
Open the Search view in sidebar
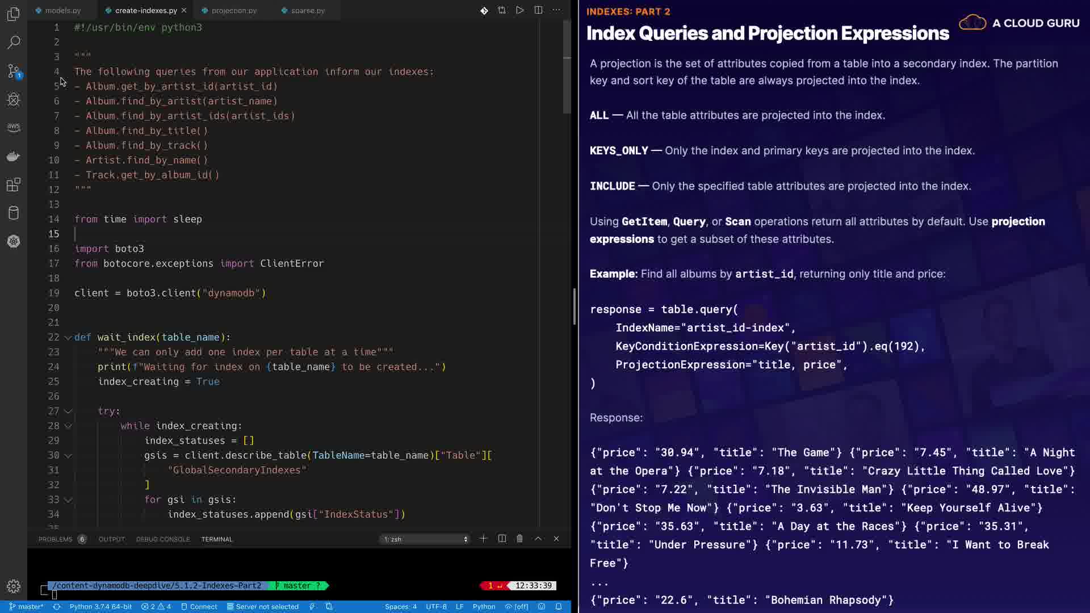[14, 42]
